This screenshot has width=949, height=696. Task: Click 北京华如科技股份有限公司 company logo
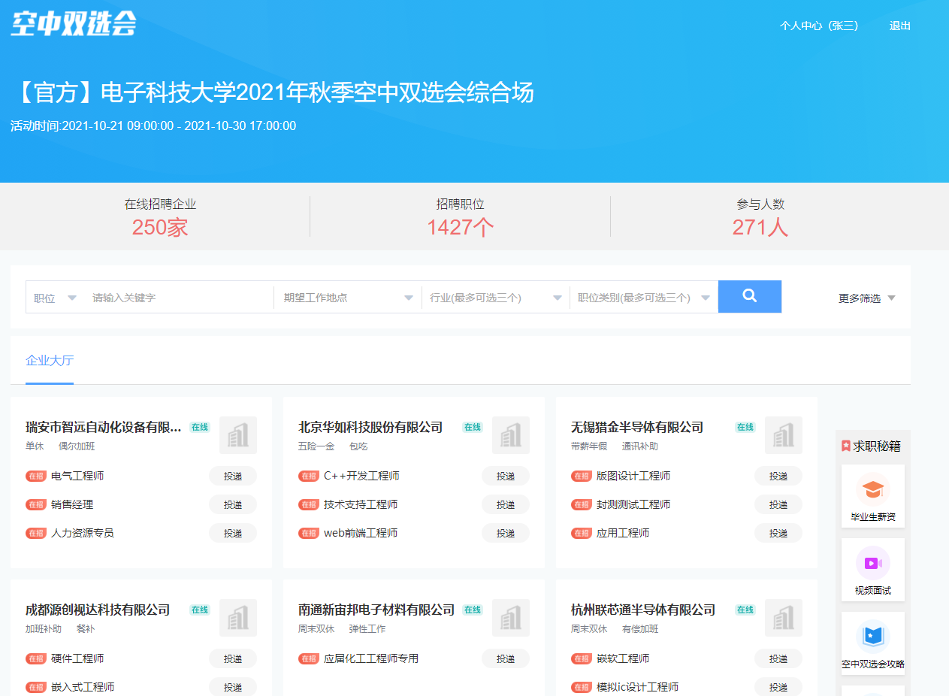pos(511,435)
